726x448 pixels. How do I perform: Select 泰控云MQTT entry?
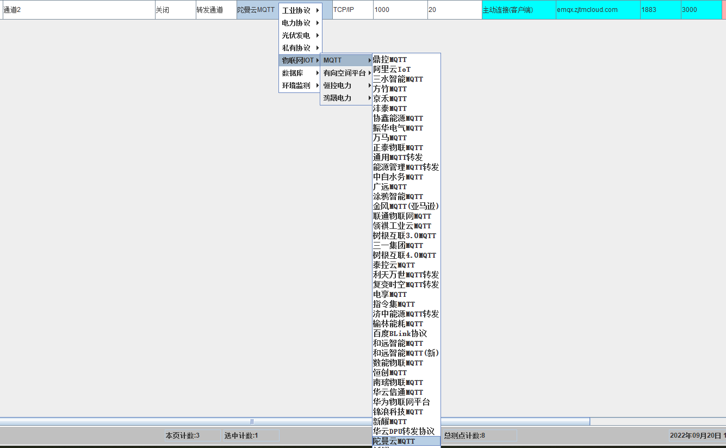(406, 265)
